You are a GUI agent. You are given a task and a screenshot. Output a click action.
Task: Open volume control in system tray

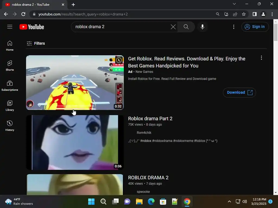click(245, 201)
